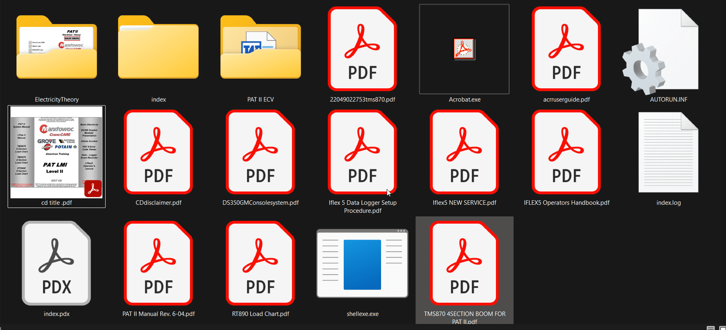Open the ElectricityTheory folder icon
The image size is (726, 330).
[57, 47]
